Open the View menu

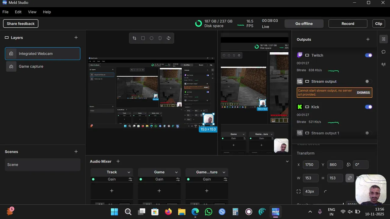tap(32, 12)
